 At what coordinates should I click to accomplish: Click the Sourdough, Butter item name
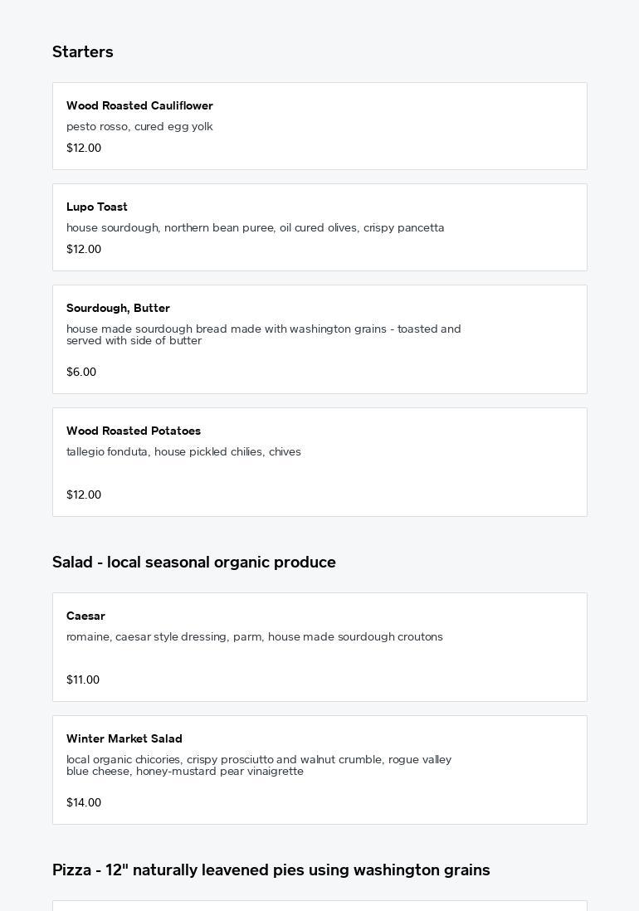(118, 308)
